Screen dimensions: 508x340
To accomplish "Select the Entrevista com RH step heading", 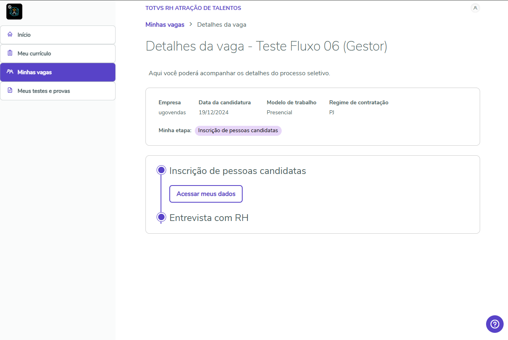I will coord(209,218).
